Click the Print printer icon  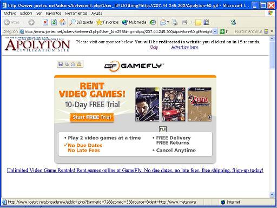coord(175,22)
